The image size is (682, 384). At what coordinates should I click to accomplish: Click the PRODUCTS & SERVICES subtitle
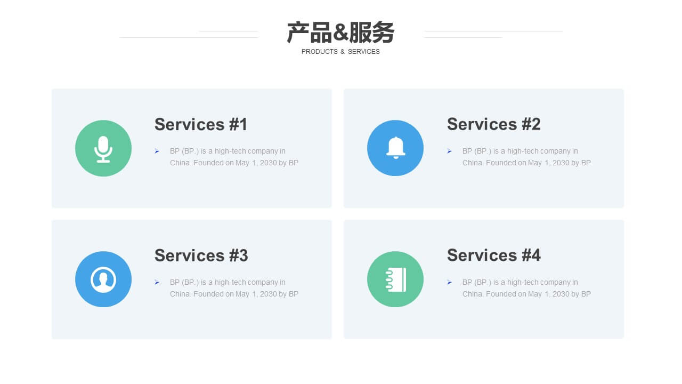pos(340,52)
